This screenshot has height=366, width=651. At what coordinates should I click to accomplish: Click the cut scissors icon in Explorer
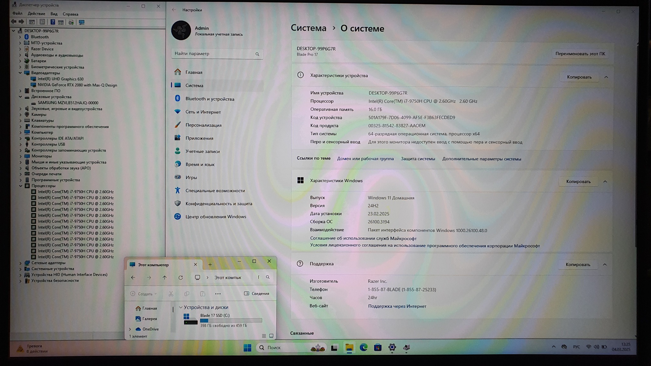pyautogui.click(x=171, y=294)
